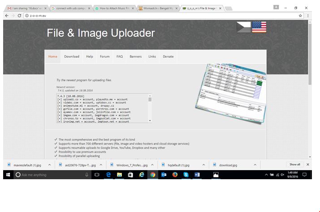Image resolution: width=320 pixels, height=212 pixels.
Task: Open the Help menu item
Action: click(x=89, y=57)
